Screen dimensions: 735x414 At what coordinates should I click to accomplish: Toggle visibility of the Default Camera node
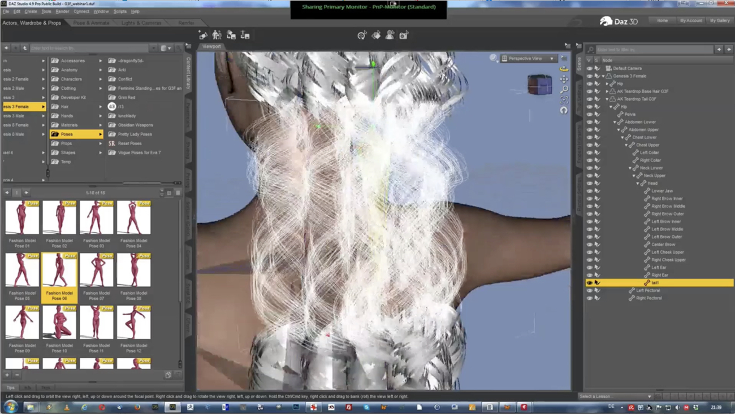tap(589, 68)
